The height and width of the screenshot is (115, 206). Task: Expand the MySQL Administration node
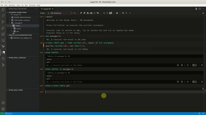point(10,17)
